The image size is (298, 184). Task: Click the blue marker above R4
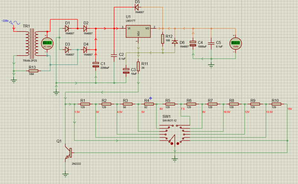point(150,98)
